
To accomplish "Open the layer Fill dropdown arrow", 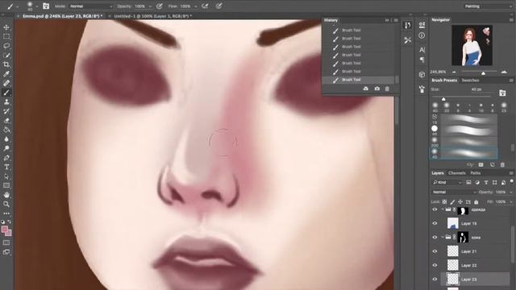I will [510, 202].
